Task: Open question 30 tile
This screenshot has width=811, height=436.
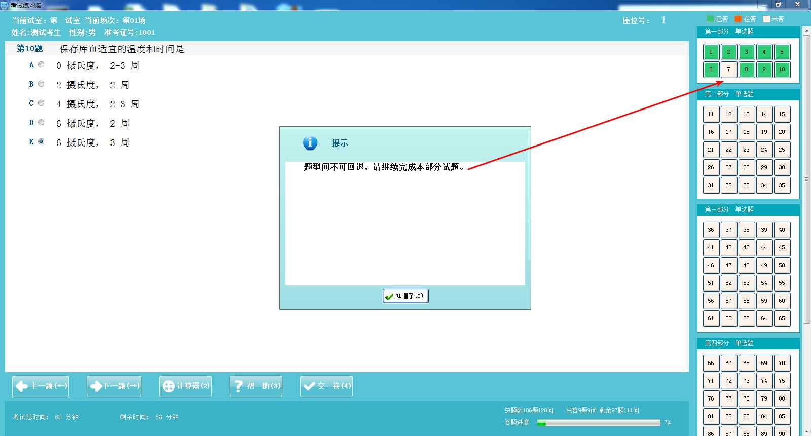Action: point(782,167)
